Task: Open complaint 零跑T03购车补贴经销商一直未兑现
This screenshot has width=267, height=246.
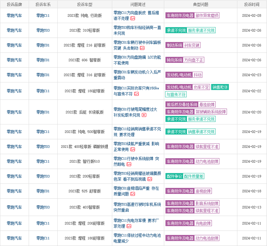Action: [137, 30]
